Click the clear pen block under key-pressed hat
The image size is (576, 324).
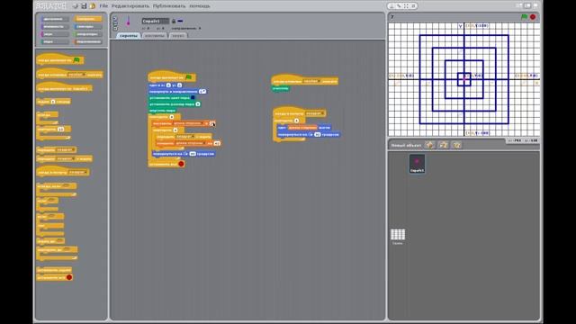coord(281,88)
